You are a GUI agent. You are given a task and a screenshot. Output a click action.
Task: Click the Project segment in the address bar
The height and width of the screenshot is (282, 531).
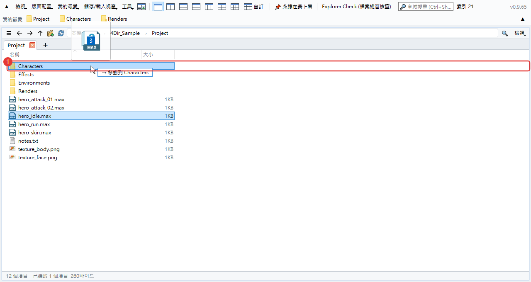(x=160, y=33)
